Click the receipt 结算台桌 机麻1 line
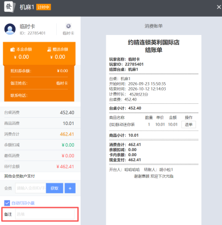 [x=124, y=69]
